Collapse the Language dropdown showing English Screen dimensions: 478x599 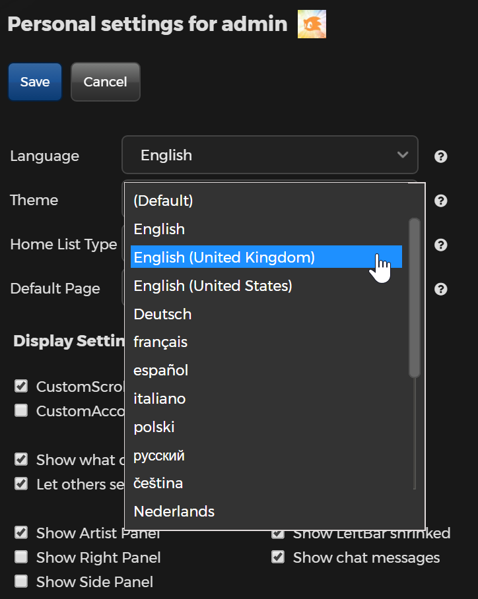click(269, 155)
